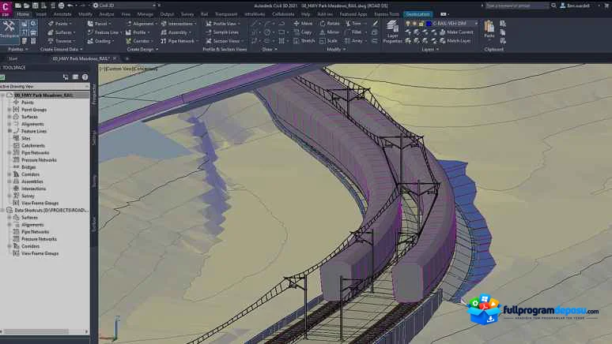Expand the Create Ground Data panel
The width and height of the screenshot is (612, 344).
[x=61, y=50]
